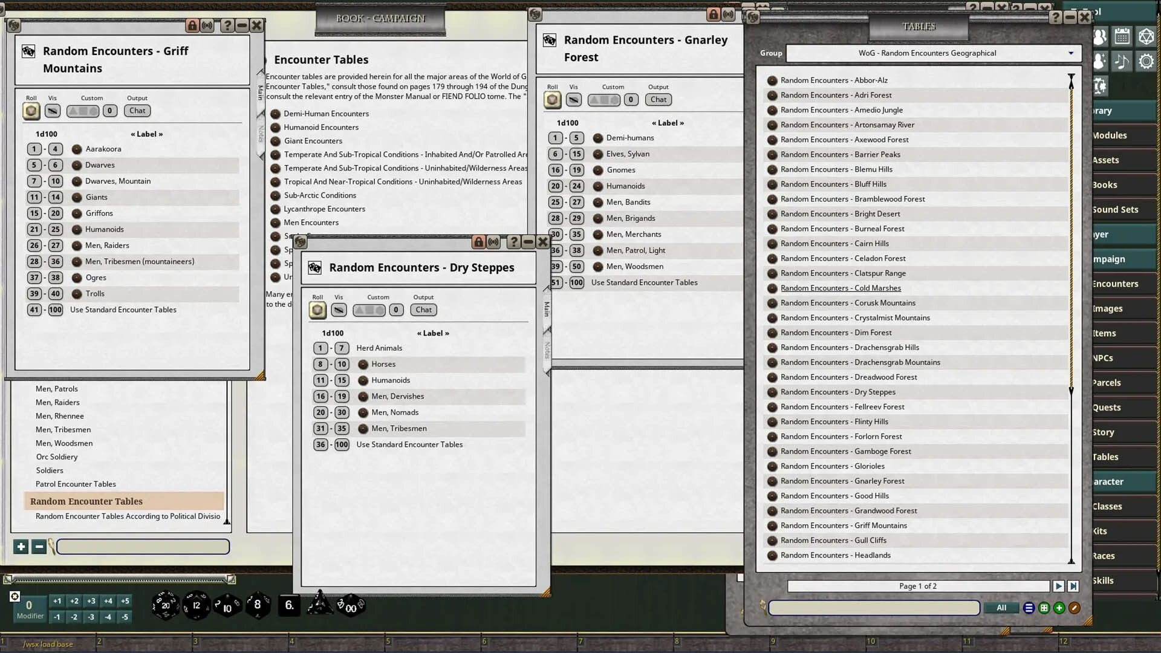Open the All filter at the Tables bottom
Image resolution: width=1161 pixels, height=653 pixels.
point(1001,608)
